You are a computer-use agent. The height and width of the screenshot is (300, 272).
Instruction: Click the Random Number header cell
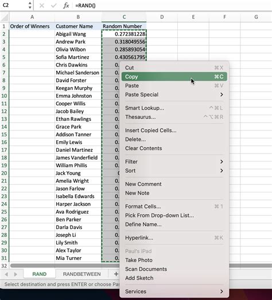(124, 26)
